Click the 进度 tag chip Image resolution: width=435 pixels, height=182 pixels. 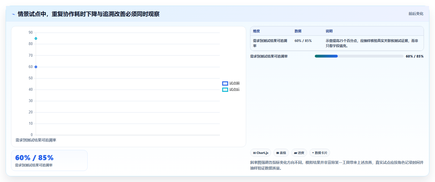tap(299, 153)
